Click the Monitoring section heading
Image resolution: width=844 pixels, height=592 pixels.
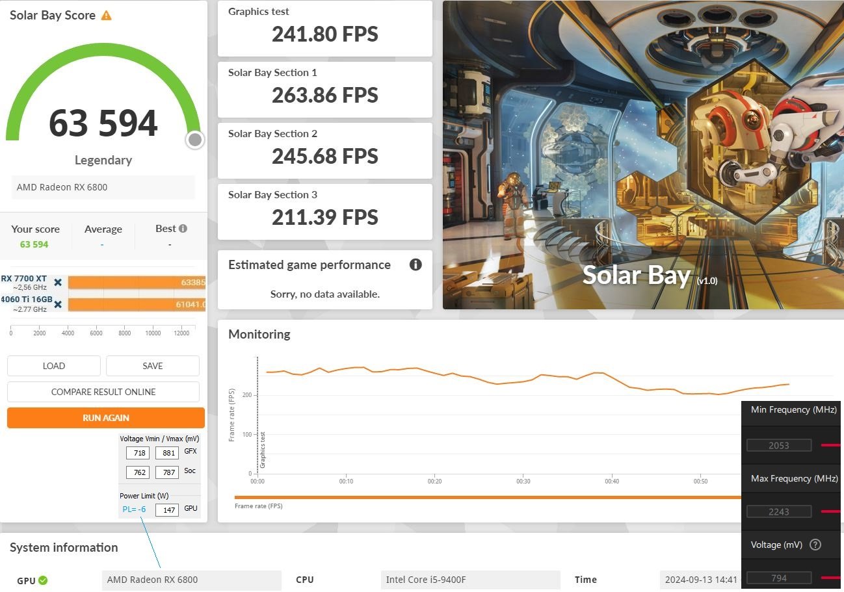[x=259, y=334]
